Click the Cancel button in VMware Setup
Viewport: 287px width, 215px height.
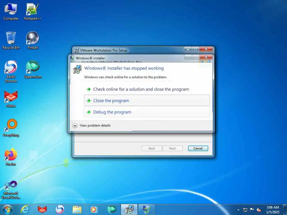pos(198,148)
